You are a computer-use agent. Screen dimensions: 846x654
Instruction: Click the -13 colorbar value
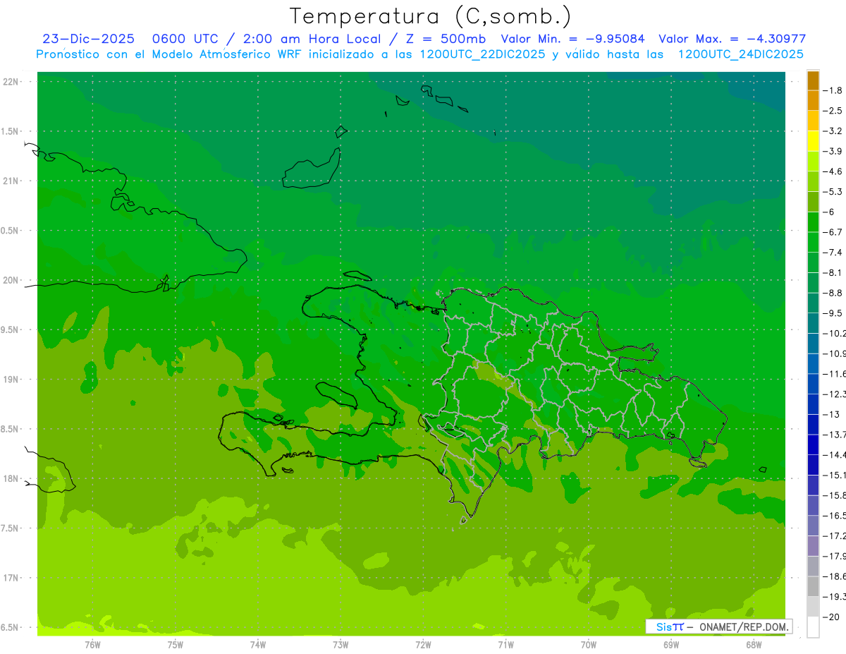(831, 414)
